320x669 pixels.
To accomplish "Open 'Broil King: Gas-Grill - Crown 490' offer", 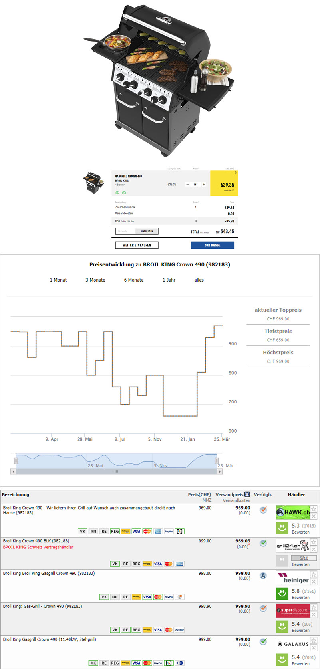I will tap(43, 606).
